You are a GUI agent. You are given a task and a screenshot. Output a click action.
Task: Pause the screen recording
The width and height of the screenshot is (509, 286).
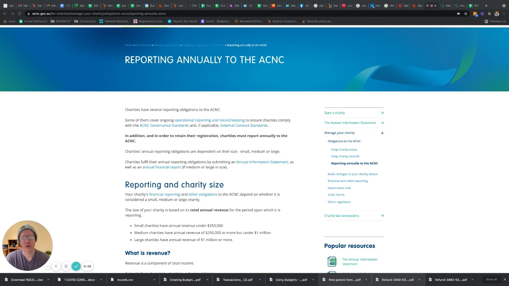click(x=66, y=266)
